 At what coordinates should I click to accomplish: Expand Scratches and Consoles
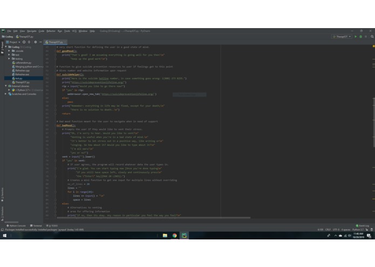click(6, 94)
